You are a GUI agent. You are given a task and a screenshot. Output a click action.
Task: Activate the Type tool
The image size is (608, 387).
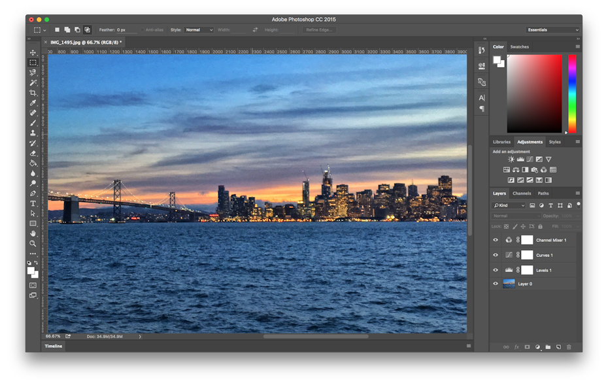(x=33, y=203)
